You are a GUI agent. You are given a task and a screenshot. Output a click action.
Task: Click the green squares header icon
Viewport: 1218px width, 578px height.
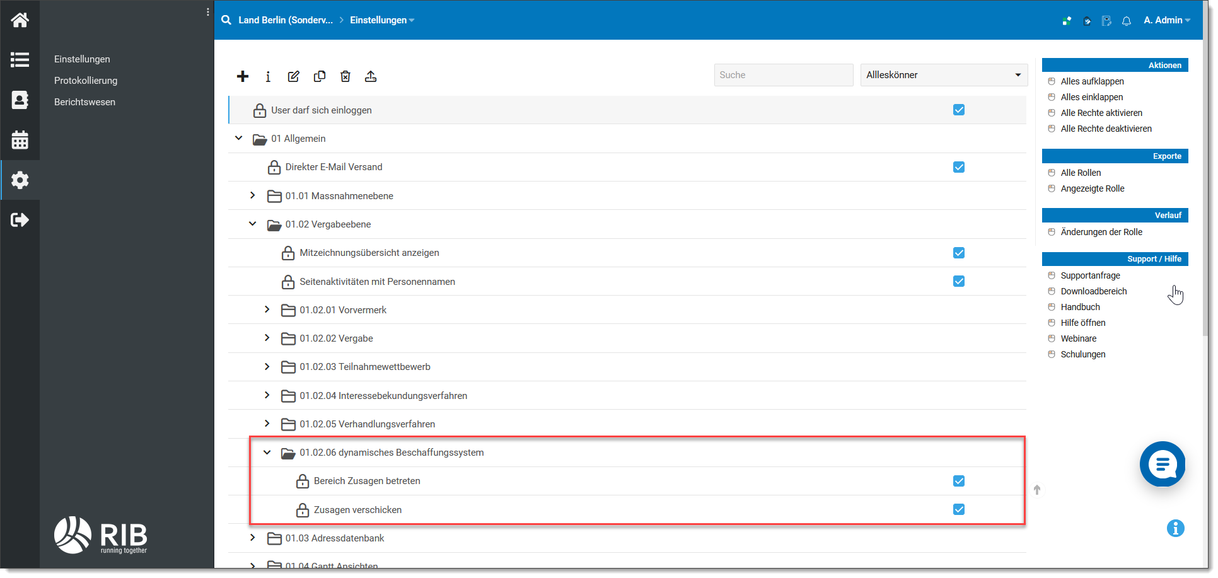(x=1067, y=21)
